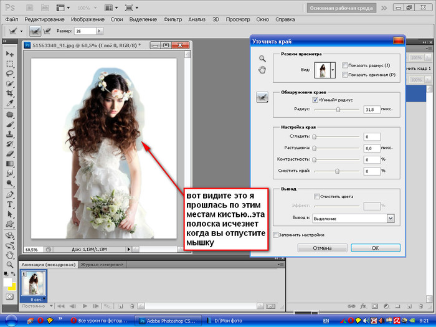Pick the Hand tool in Refine Edge dialog
This screenshot has height=327, width=436.
pos(263,69)
